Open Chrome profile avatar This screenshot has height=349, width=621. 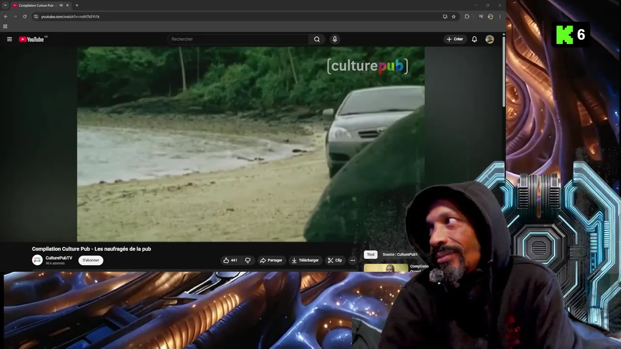click(x=490, y=16)
